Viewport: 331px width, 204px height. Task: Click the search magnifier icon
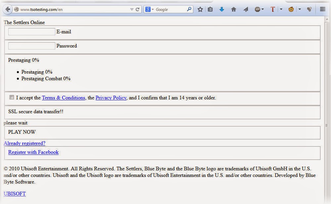click(x=189, y=9)
